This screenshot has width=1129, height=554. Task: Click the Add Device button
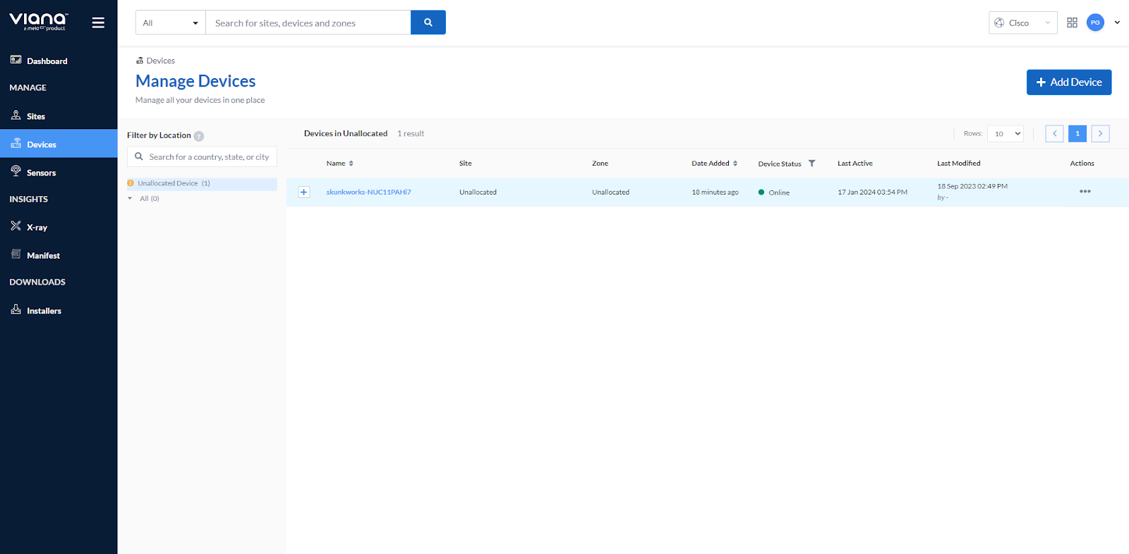(x=1068, y=82)
